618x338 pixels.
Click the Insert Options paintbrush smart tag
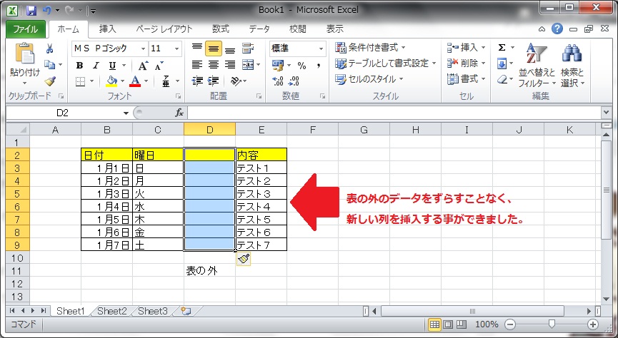click(244, 259)
